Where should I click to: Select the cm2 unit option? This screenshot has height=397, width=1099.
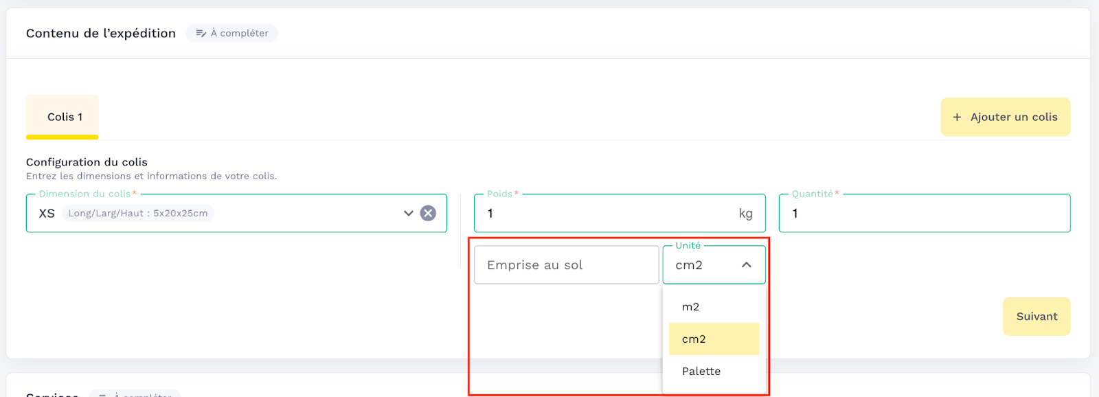point(694,339)
